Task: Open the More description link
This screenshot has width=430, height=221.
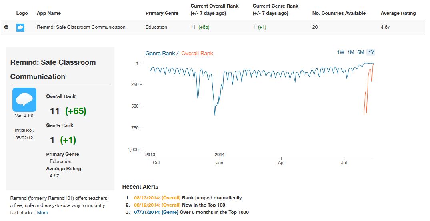Action: point(42,213)
